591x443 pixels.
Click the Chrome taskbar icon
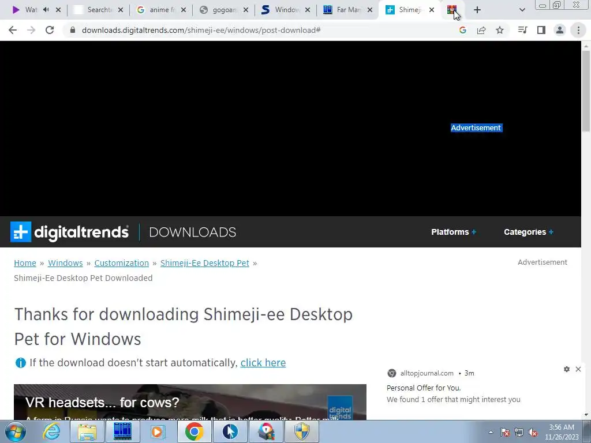tap(194, 431)
